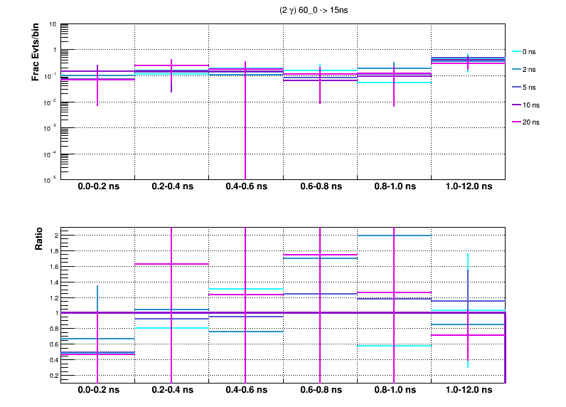Click the magenta 20 ns legend line
Image resolution: width=566 pixels, height=407 pixels.
pos(517,122)
